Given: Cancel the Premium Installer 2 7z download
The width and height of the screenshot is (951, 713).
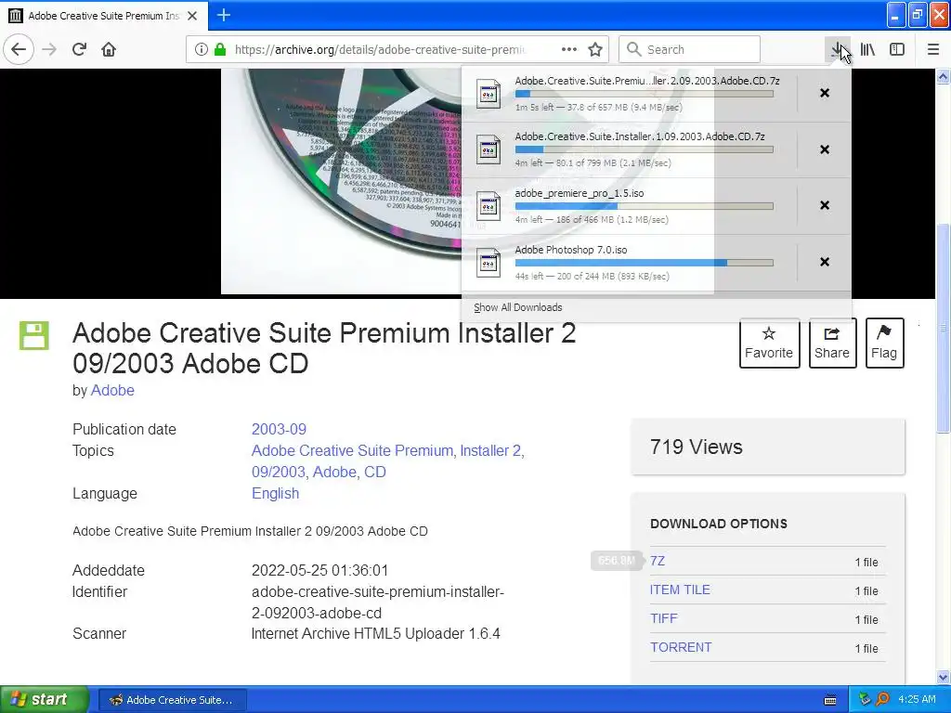Looking at the screenshot, I should pos(825,93).
